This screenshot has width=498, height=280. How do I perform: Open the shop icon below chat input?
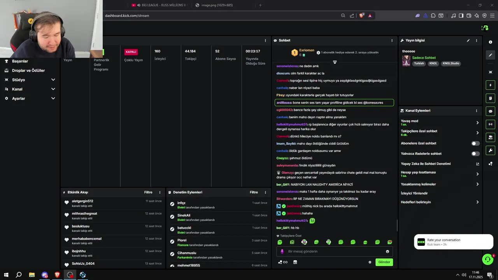click(295, 262)
